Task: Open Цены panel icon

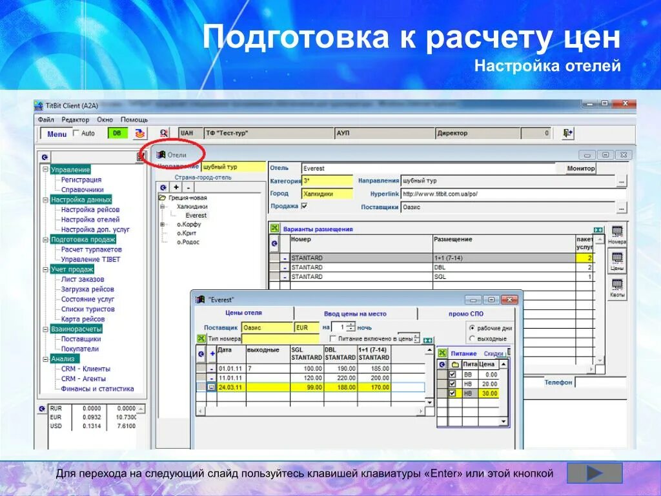Action: (617, 261)
